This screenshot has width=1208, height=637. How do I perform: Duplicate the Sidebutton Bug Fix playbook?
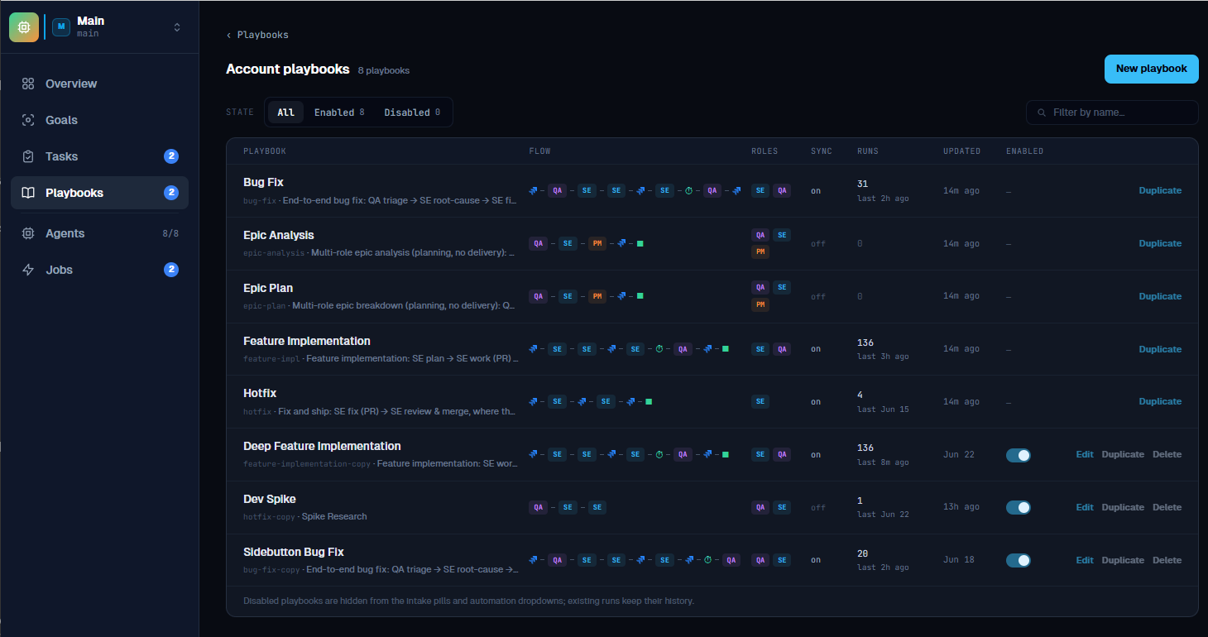1123,560
